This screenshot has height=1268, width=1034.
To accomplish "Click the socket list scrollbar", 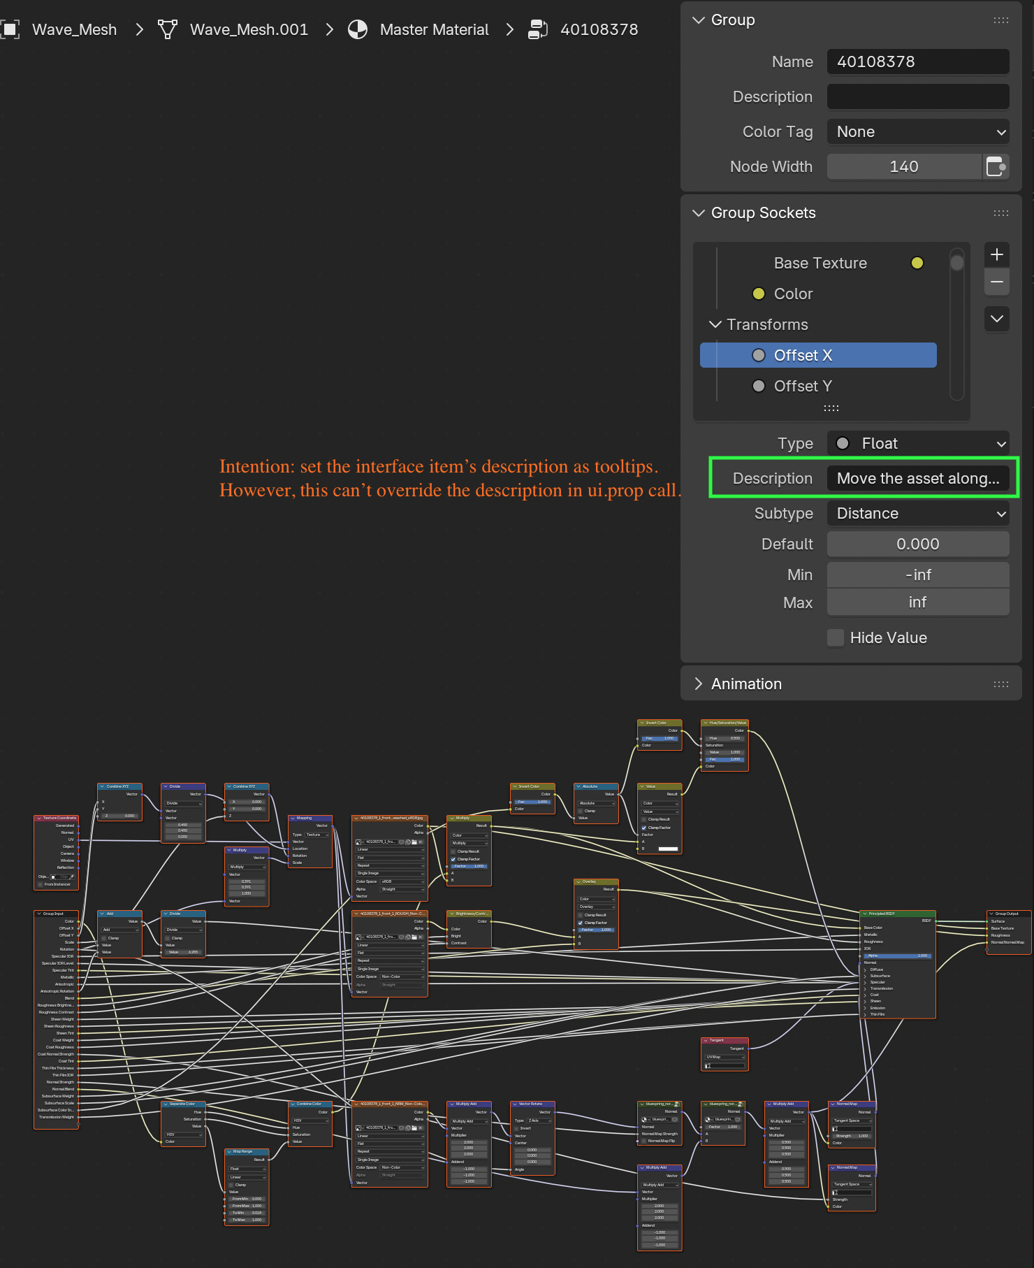I will 957,324.
